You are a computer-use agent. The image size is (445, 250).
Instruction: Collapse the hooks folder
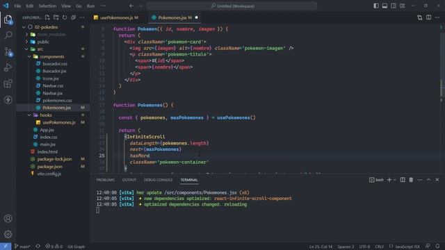coord(29,115)
